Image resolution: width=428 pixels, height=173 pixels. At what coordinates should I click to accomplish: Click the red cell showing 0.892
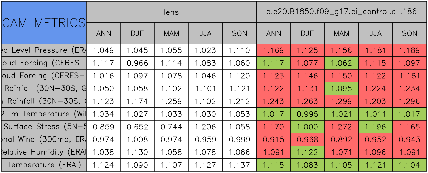pos(341,139)
